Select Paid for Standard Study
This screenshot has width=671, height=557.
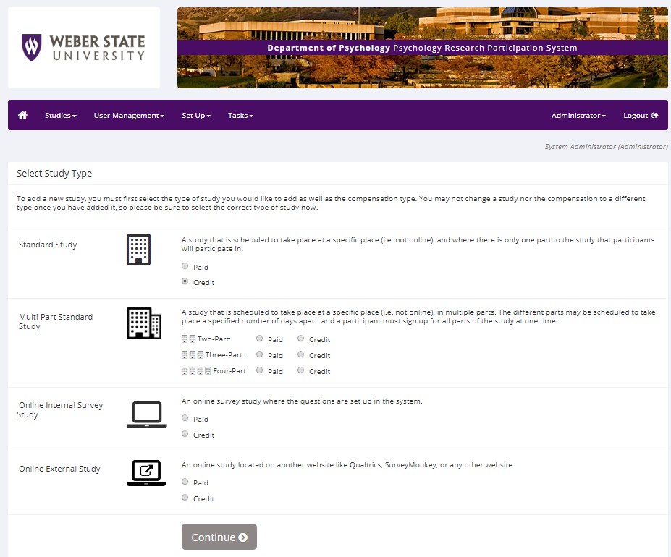point(185,266)
